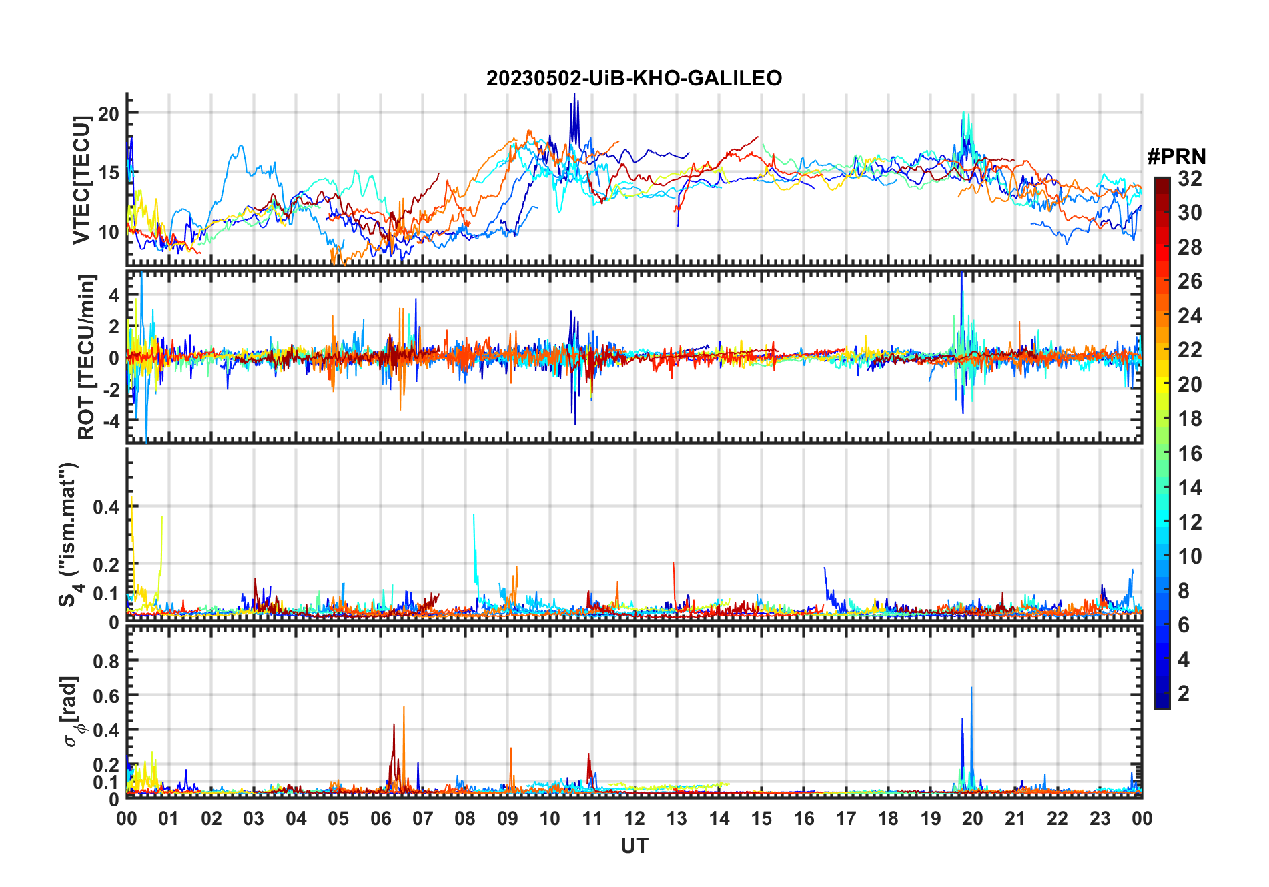Screen dimensions: 1269x887
Task: Click x-axis tick label 03
Action: pos(254,818)
